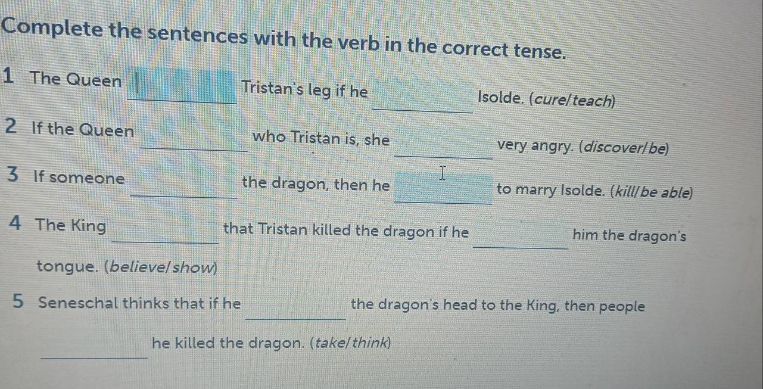
Task: Click sentence number 3
Action: (x=13, y=176)
